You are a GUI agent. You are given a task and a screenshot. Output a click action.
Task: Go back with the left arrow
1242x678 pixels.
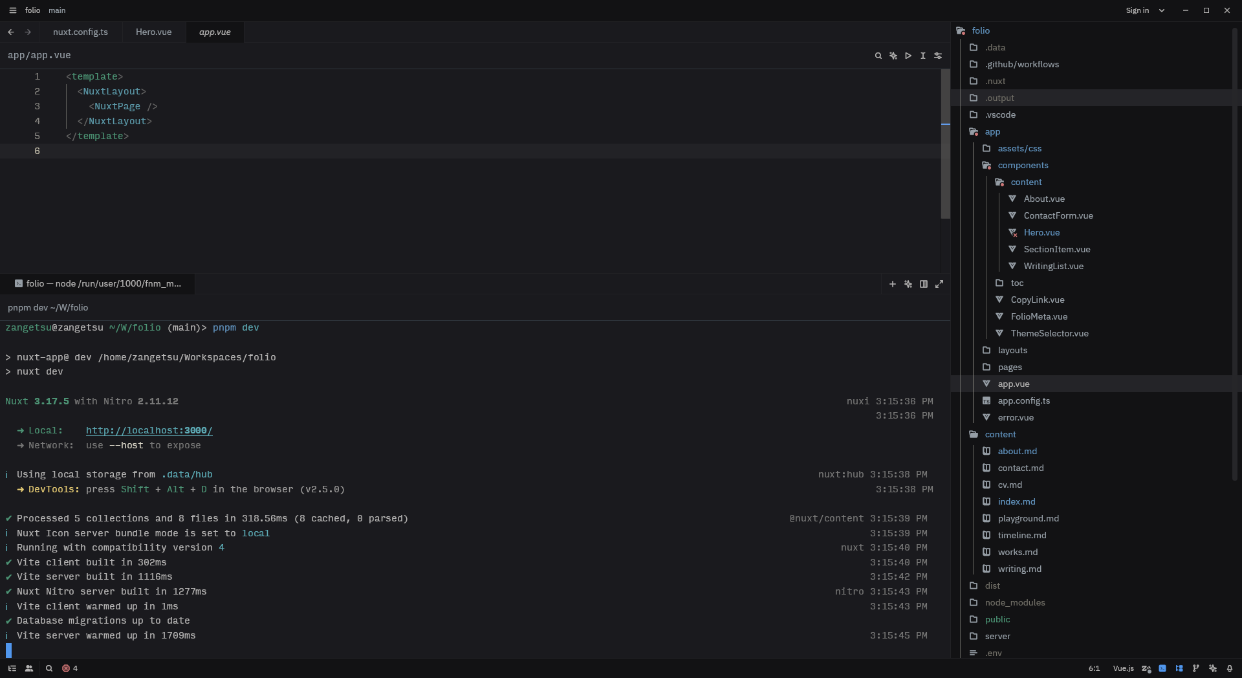coord(11,32)
